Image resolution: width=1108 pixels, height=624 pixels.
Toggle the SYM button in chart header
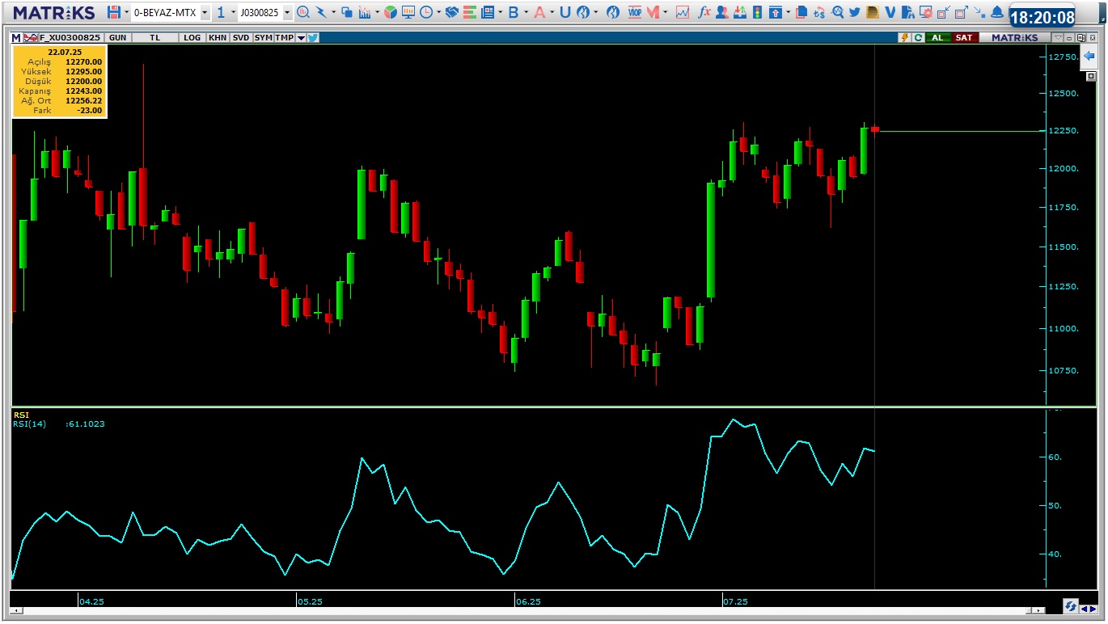pos(263,38)
